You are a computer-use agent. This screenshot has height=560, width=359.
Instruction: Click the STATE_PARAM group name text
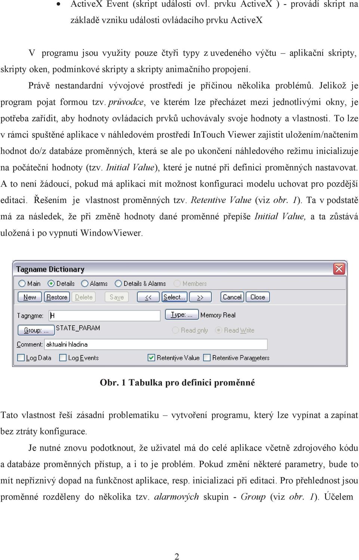tap(78, 328)
